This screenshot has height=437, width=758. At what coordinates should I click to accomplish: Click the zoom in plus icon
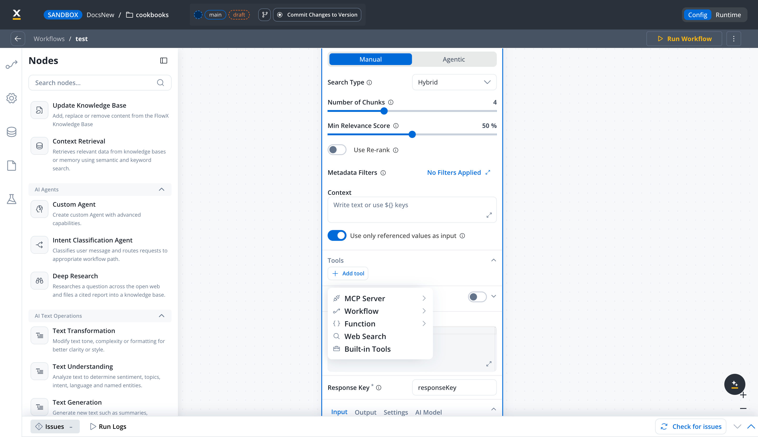pos(743,395)
